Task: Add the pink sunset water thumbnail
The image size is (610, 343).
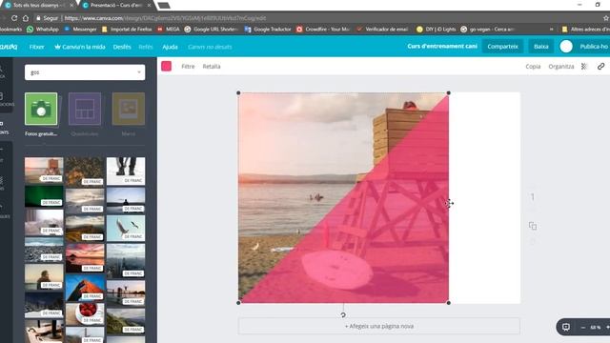Action: pyautogui.click(x=85, y=258)
